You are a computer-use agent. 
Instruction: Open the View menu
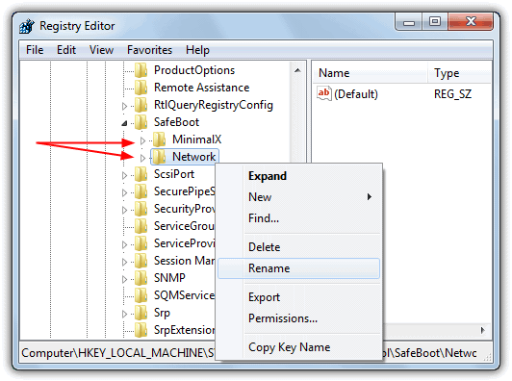pyautogui.click(x=102, y=50)
